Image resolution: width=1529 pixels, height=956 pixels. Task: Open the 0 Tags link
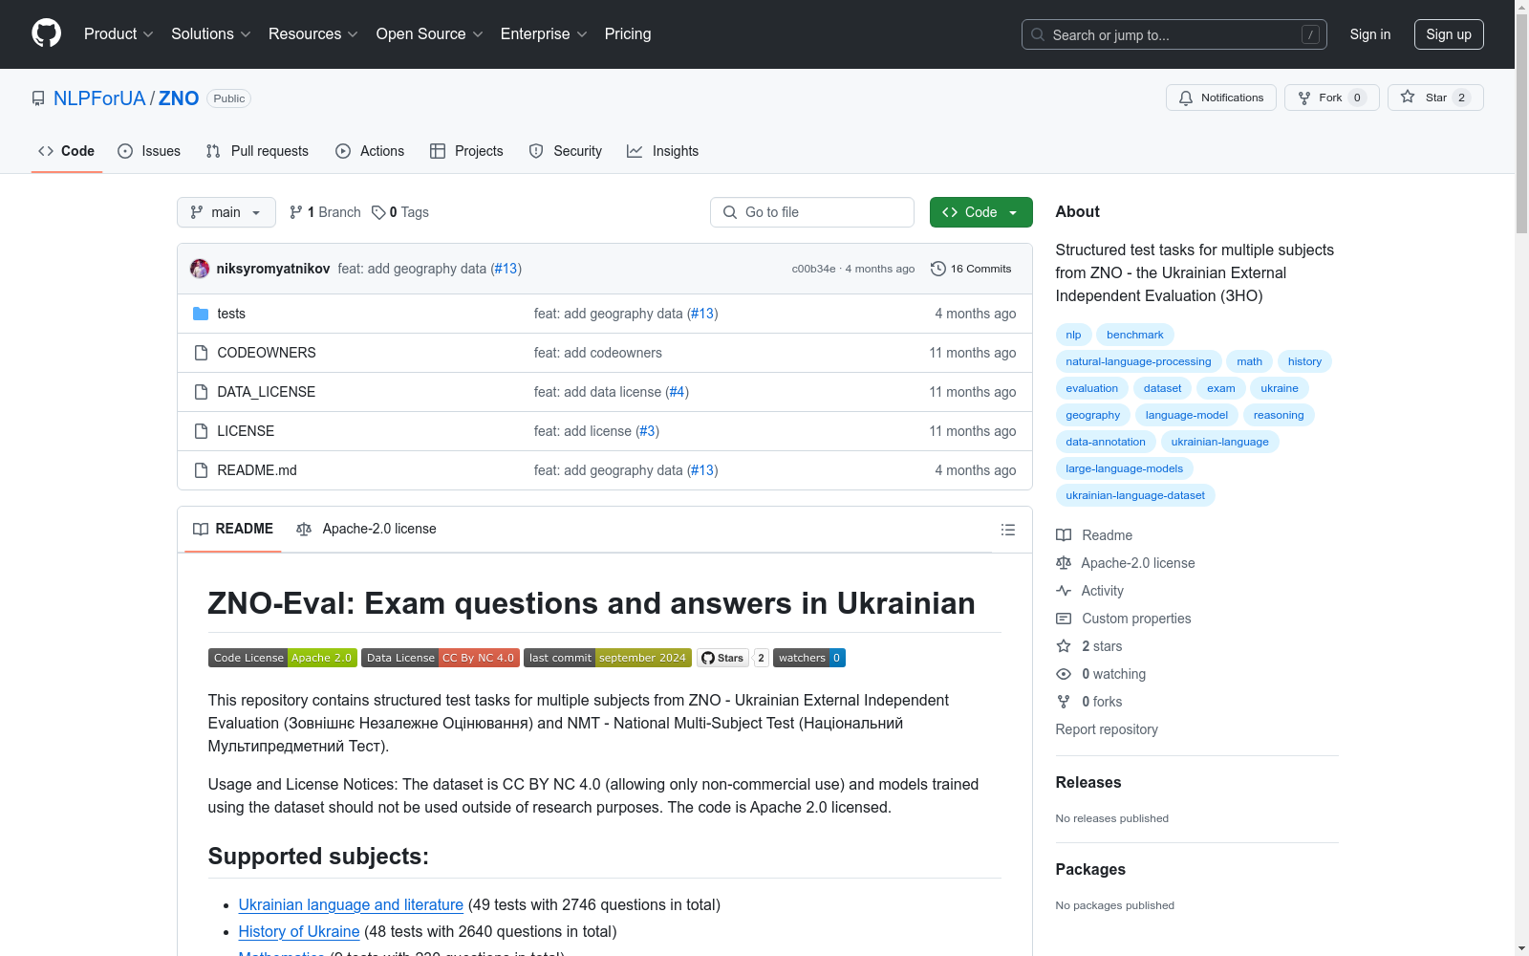[x=400, y=212]
